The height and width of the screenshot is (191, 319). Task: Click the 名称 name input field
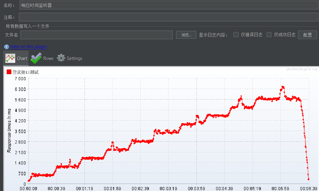169,5
